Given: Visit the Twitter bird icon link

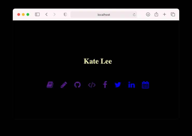Looking at the screenshot, I should (x=118, y=85).
